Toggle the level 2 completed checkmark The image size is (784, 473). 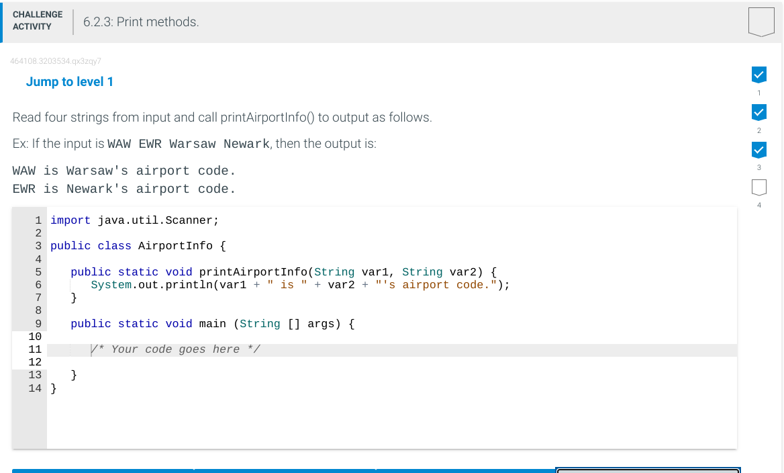pyautogui.click(x=759, y=112)
